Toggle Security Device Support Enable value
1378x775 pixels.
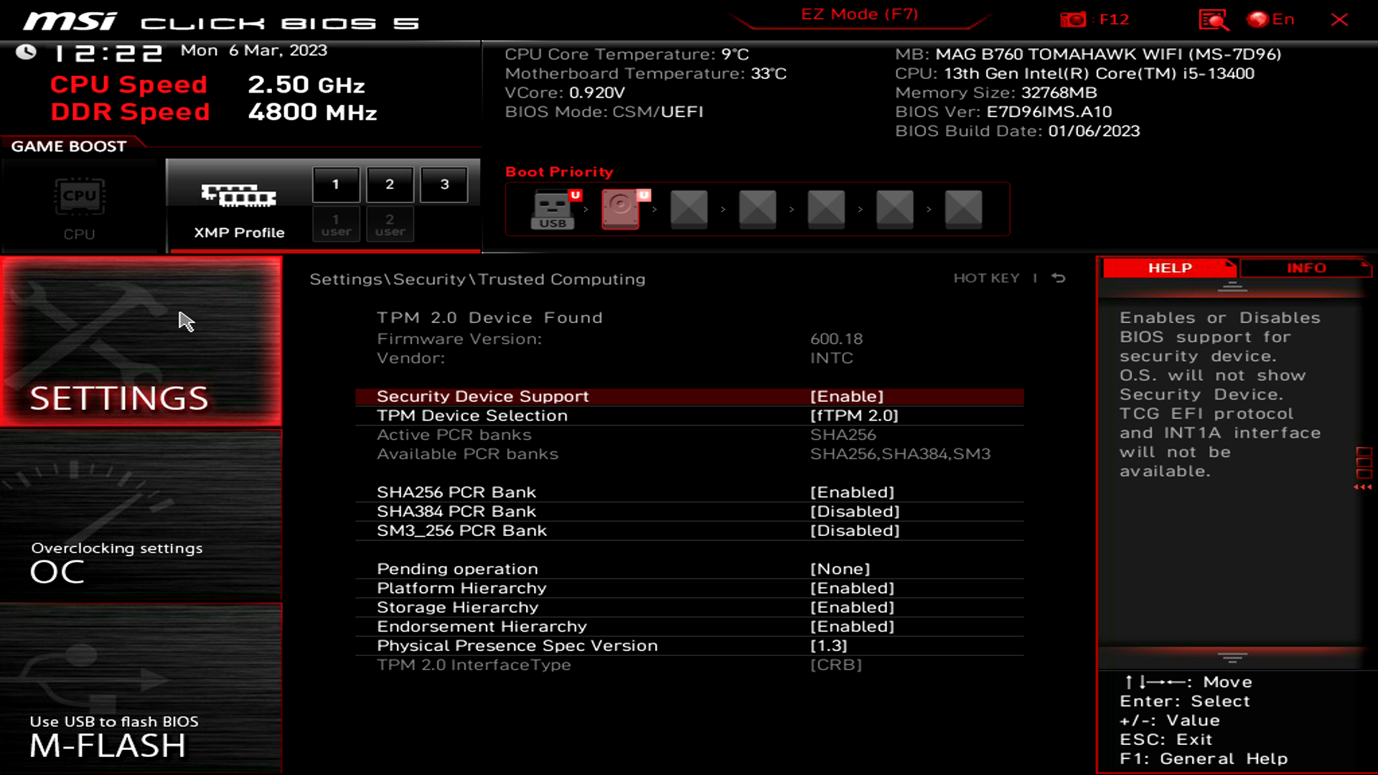(x=847, y=396)
